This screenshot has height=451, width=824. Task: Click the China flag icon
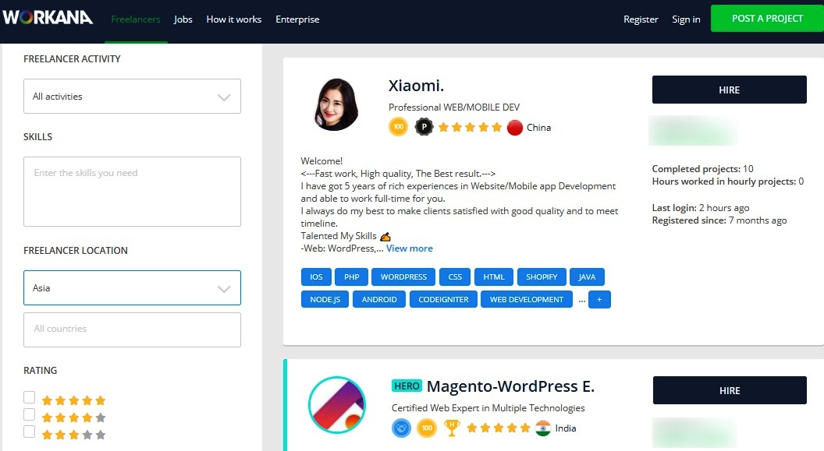(515, 128)
